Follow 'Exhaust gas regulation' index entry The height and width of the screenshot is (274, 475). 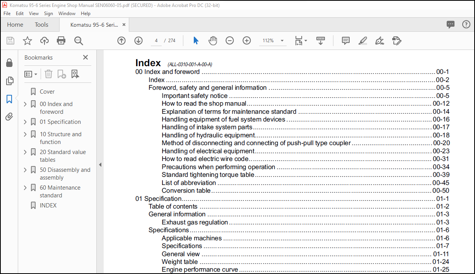click(x=195, y=222)
